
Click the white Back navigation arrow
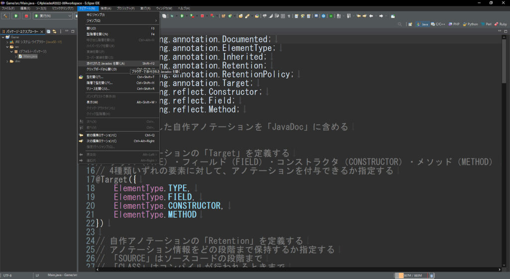click(371, 15)
